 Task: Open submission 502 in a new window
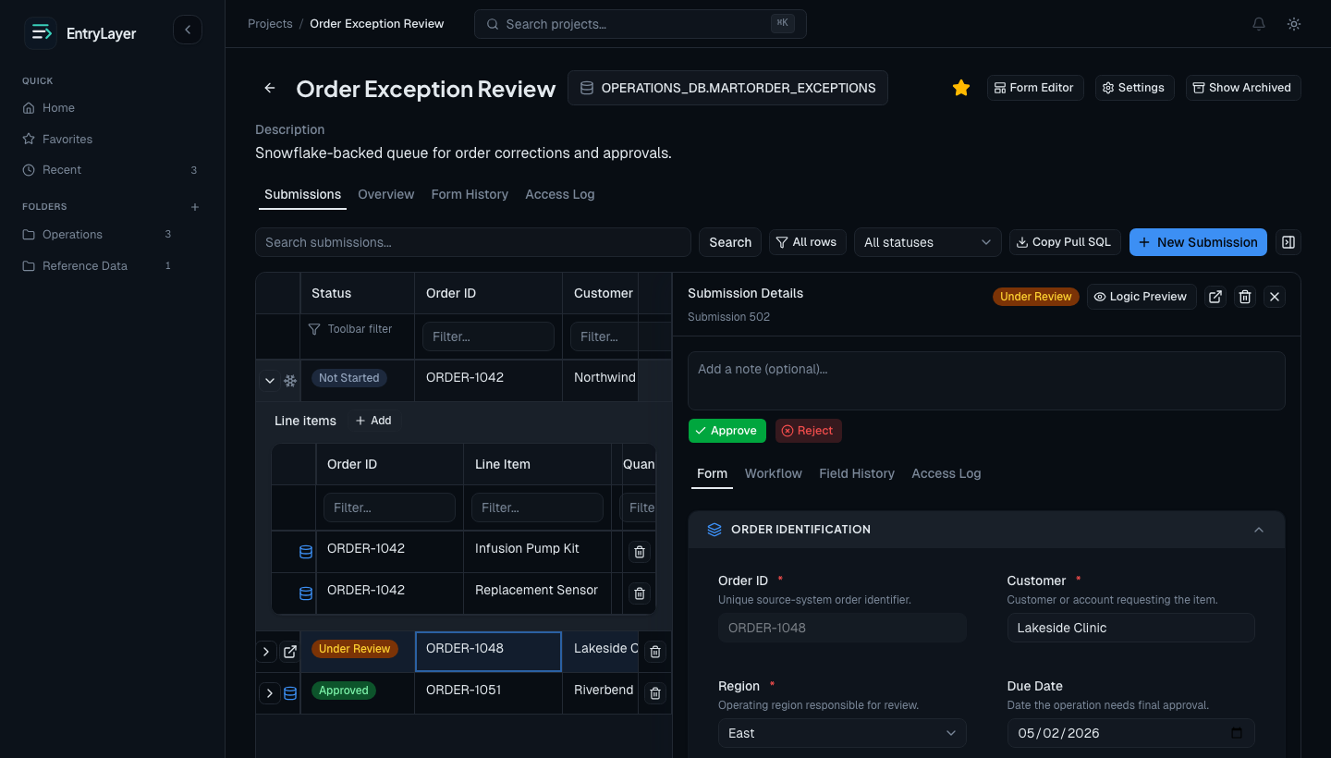(1215, 297)
